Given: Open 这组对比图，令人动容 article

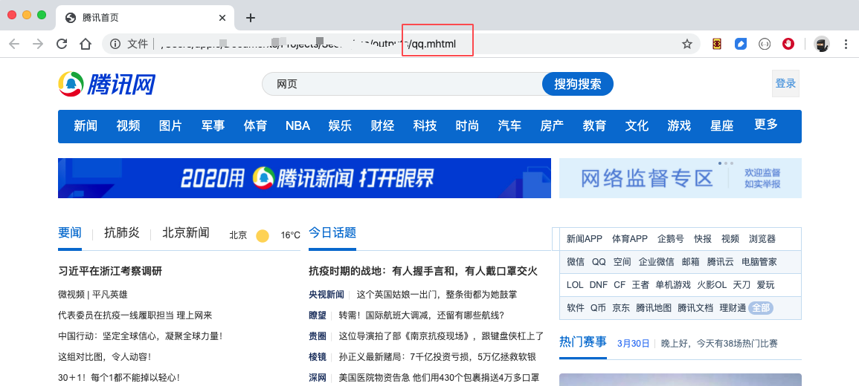Looking at the screenshot, I should [x=104, y=356].
